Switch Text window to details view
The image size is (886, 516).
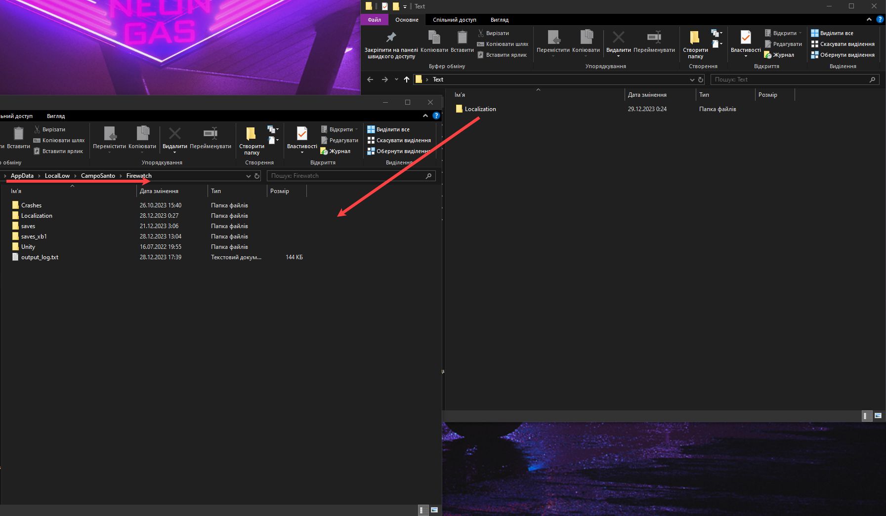pos(866,416)
